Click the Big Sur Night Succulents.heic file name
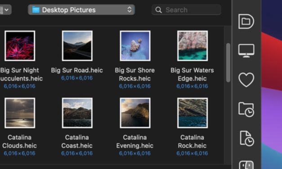Viewport: 282px width, 169px height. coord(21,74)
